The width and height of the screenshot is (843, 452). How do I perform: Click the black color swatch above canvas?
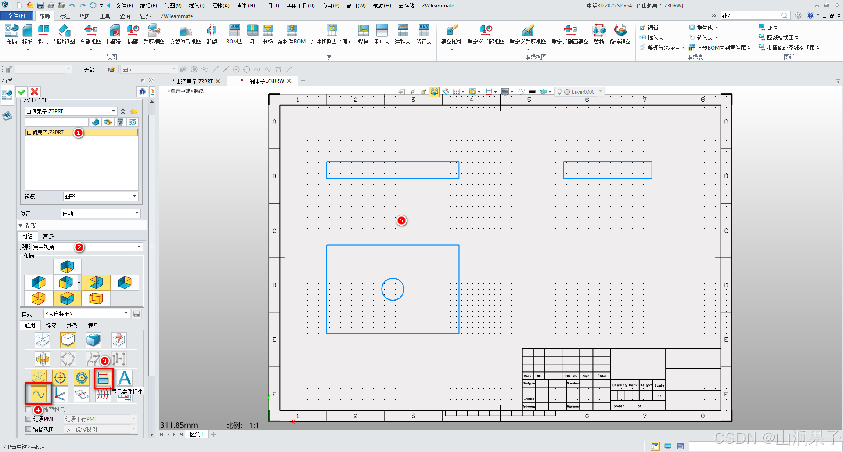coord(532,92)
